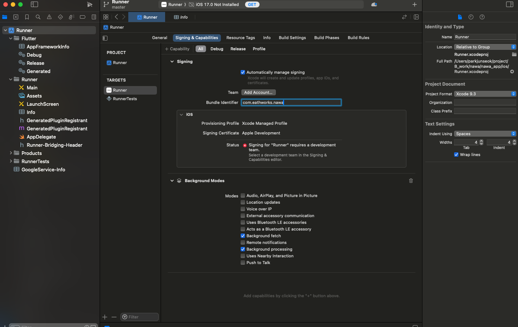Viewport: 518px width, 327px height.
Task: Add a new target with plus
Action: pos(105,317)
